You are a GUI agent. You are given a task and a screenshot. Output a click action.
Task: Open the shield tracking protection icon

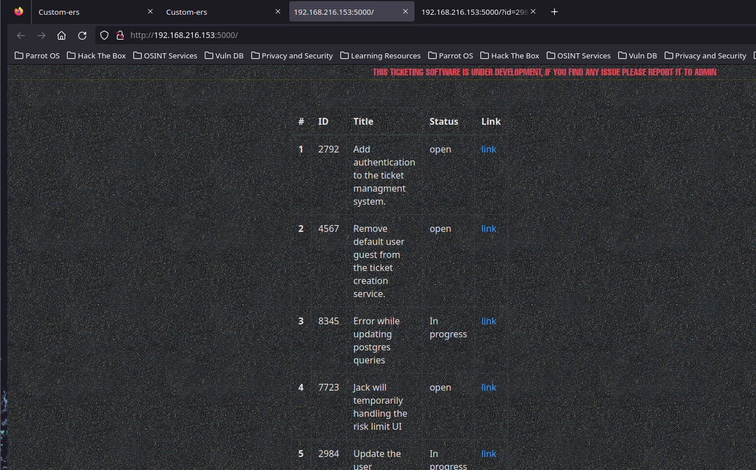tap(104, 35)
